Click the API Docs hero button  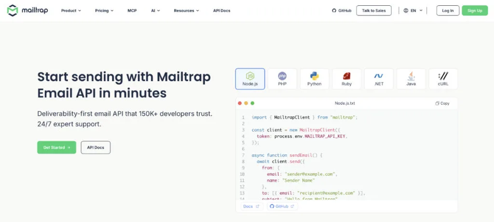(x=96, y=147)
